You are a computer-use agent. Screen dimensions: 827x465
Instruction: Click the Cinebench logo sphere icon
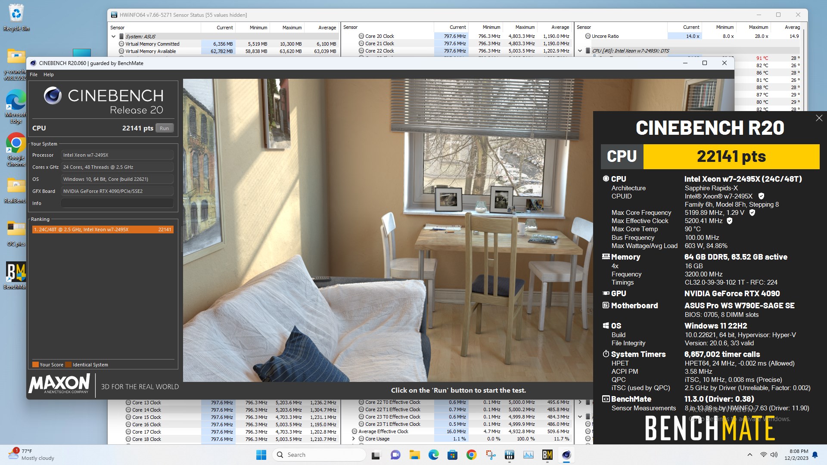pyautogui.click(x=53, y=96)
